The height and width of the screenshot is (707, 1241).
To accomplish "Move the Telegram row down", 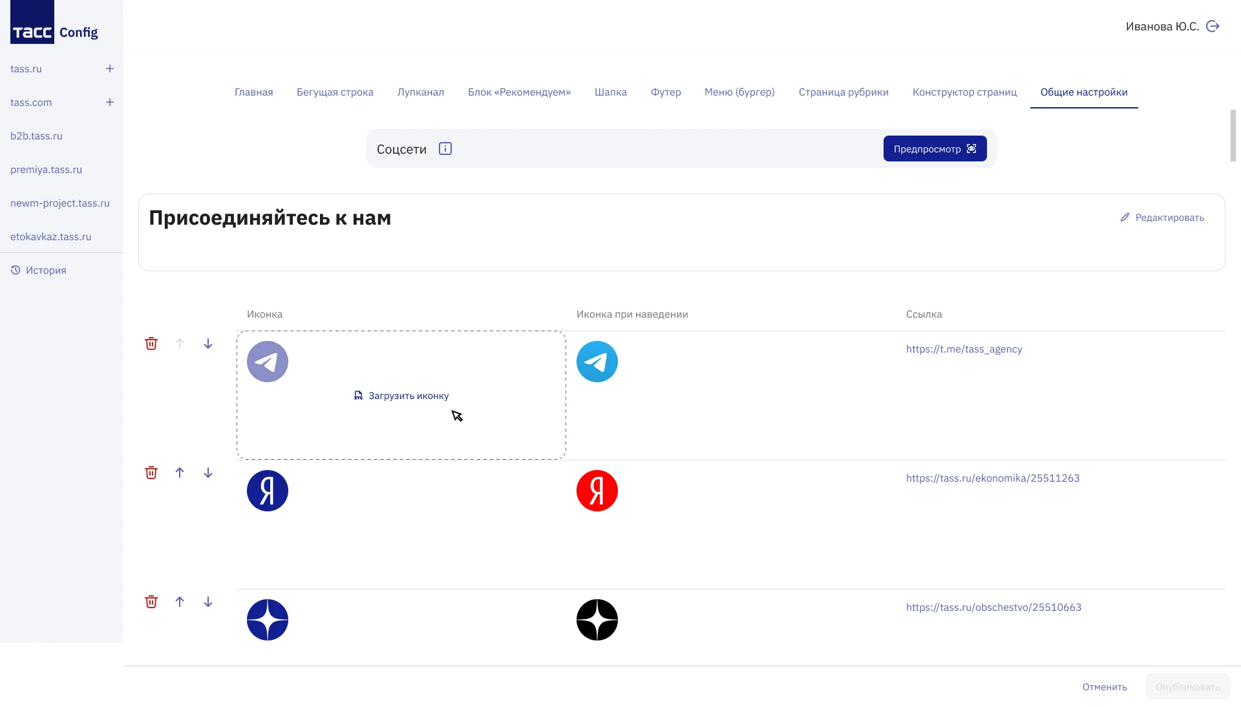I will pyautogui.click(x=208, y=343).
